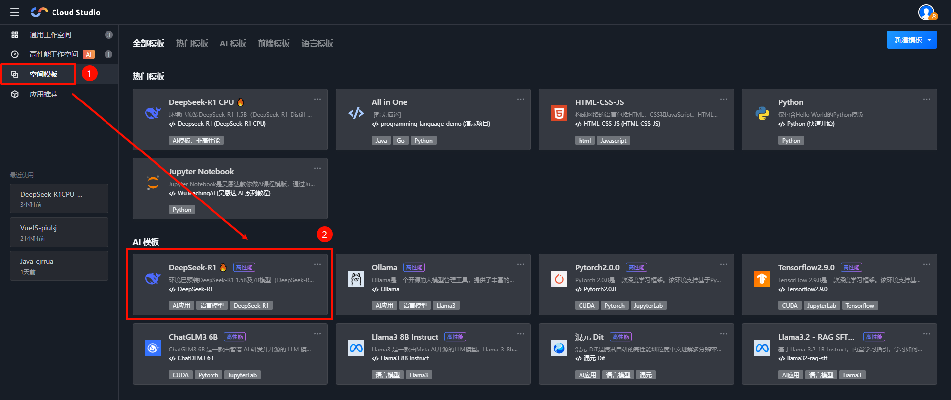Click the Java tag on All in One
Image resolution: width=951 pixels, height=400 pixels.
pyautogui.click(x=381, y=141)
